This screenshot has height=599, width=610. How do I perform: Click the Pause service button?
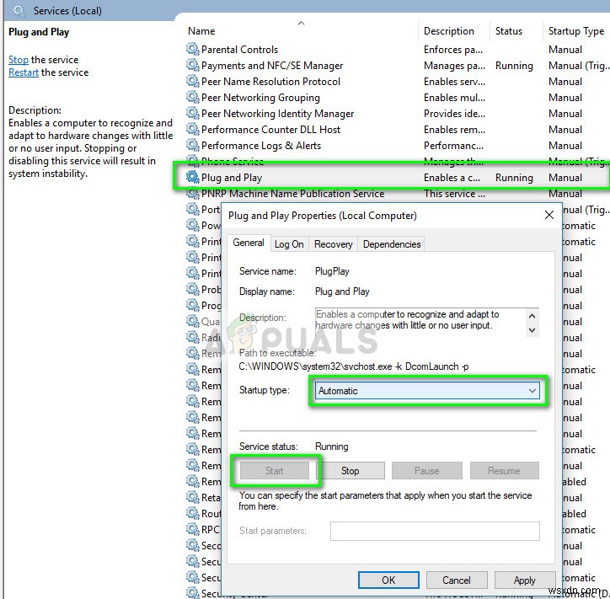[x=427, y=471]
